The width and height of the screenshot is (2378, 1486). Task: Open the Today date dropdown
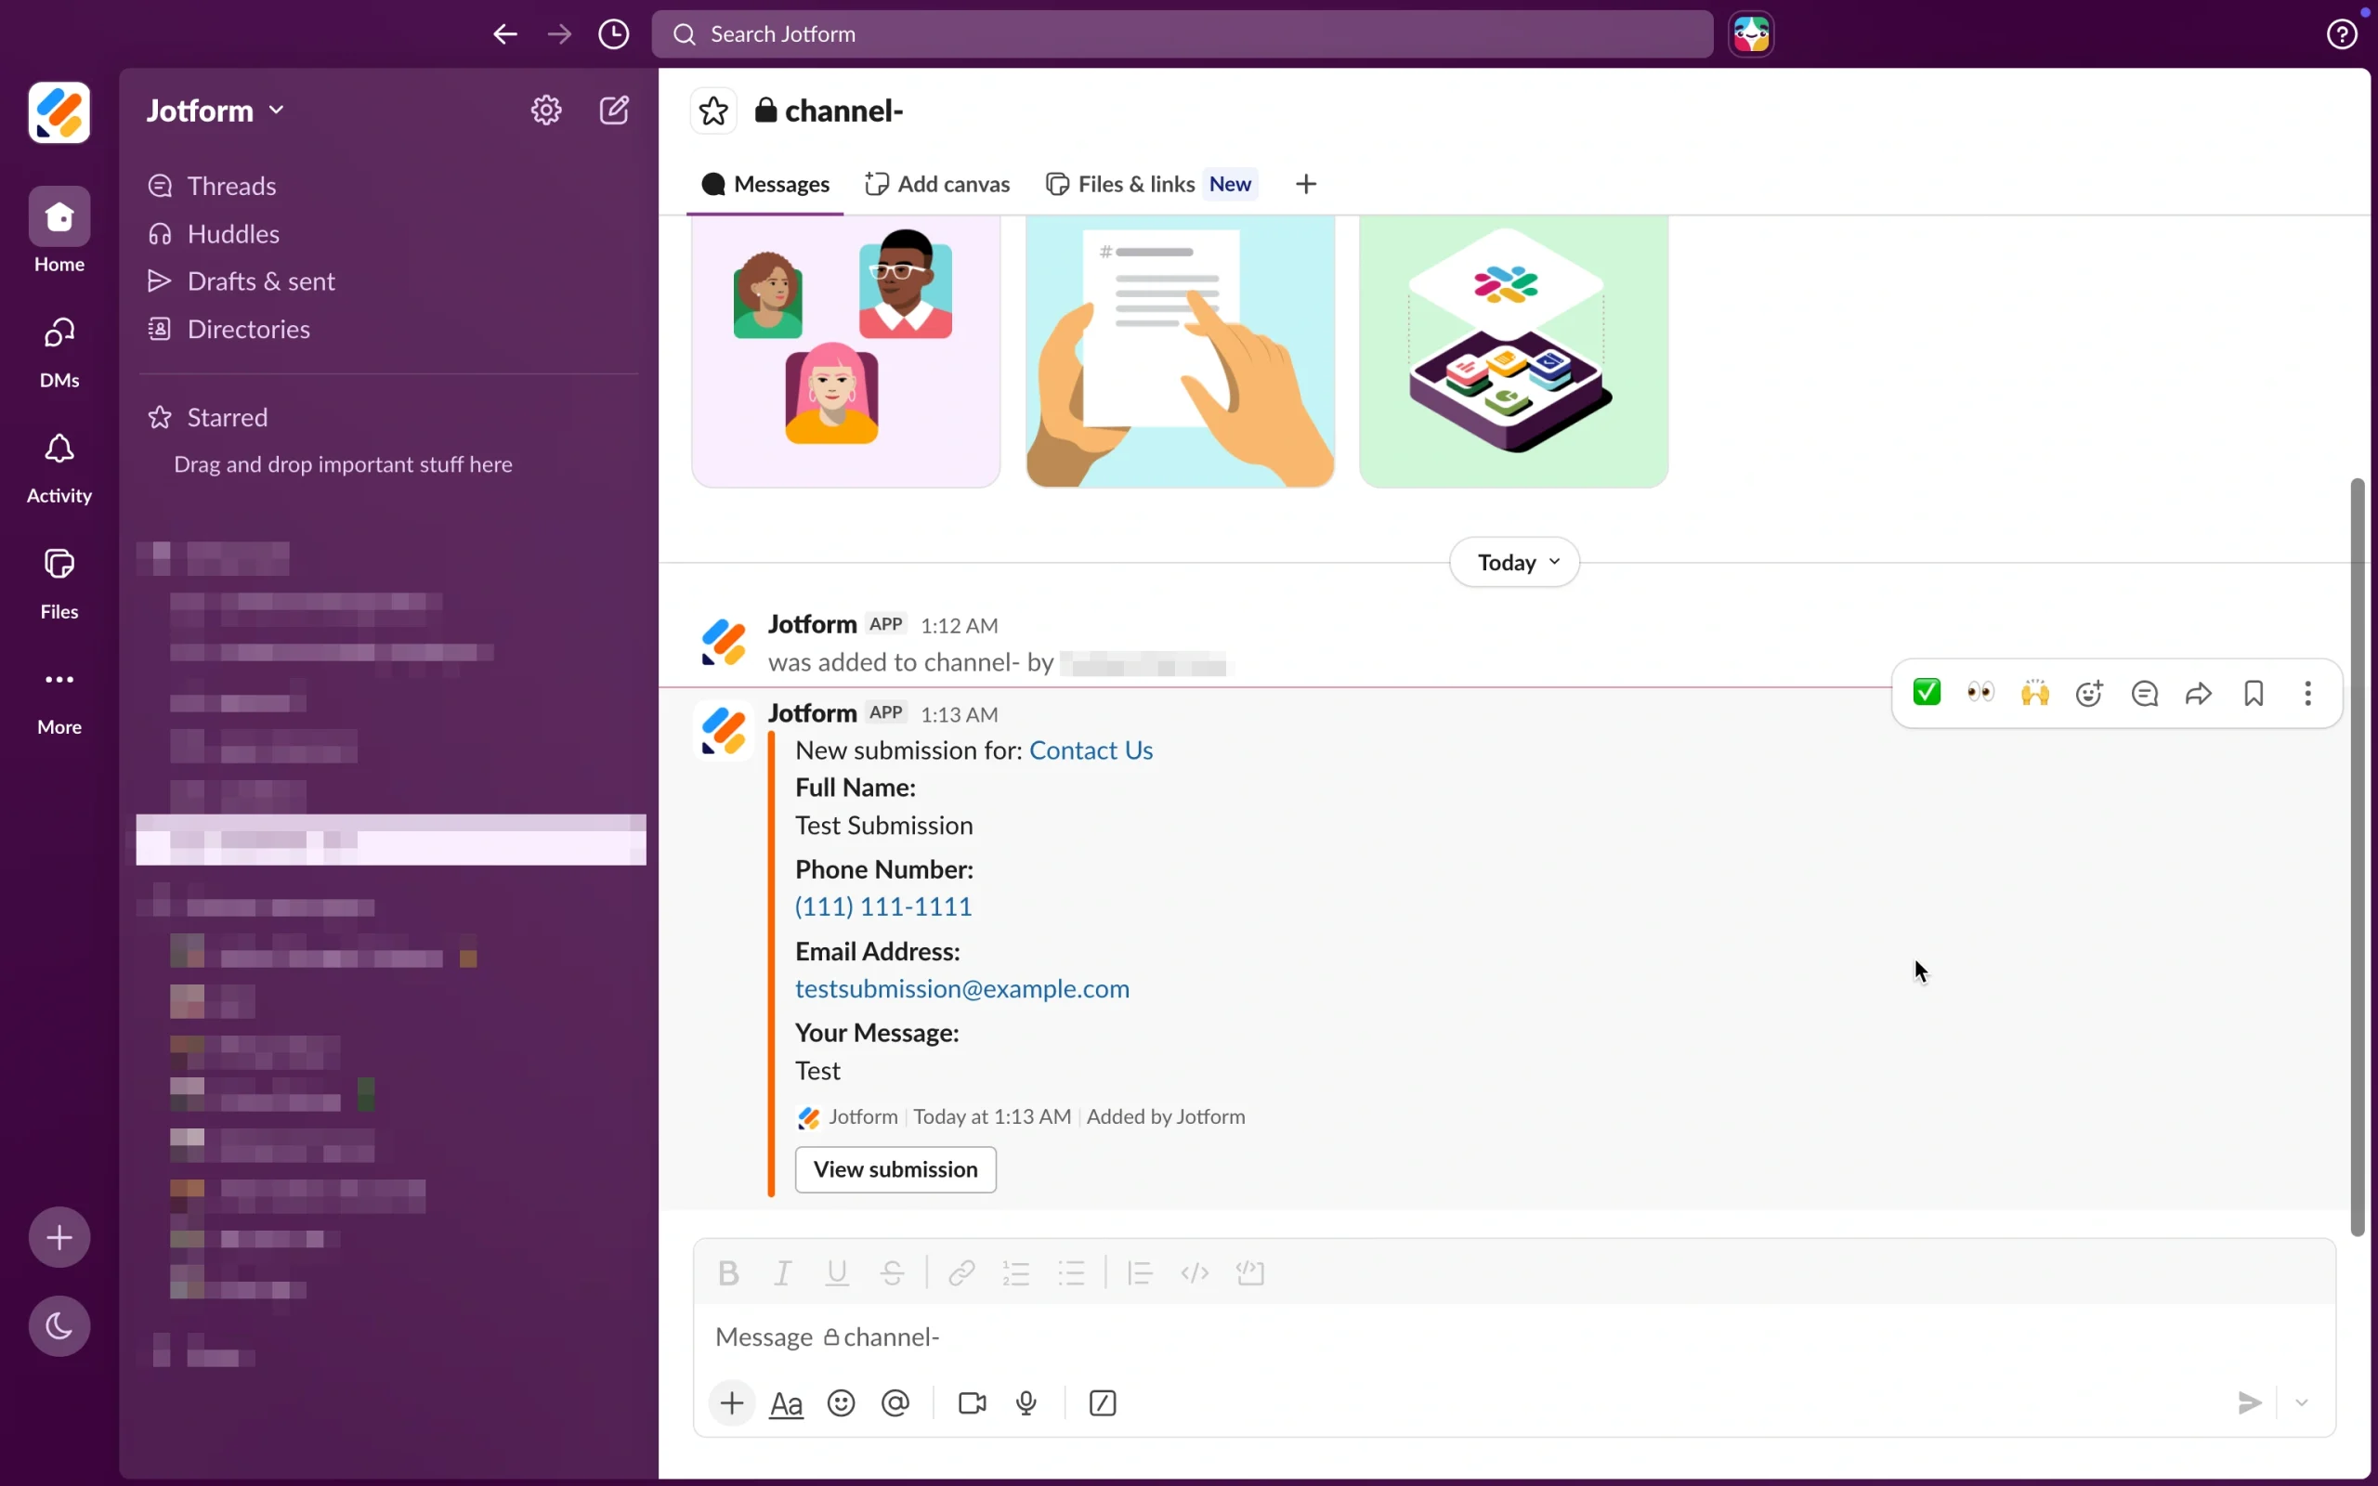pos(1514,562)
